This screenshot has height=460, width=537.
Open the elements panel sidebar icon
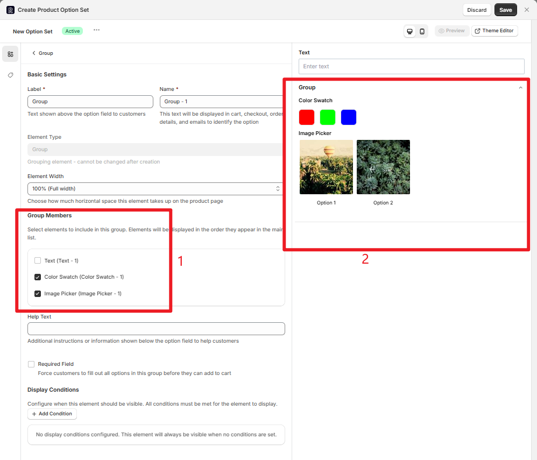point(10,54)
